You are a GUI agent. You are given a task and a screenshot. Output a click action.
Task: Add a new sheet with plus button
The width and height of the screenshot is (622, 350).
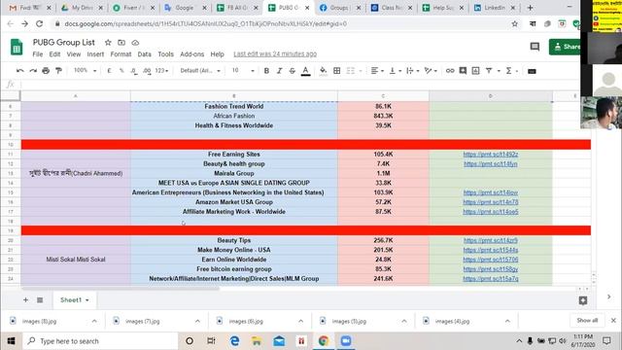coord(26,300)
